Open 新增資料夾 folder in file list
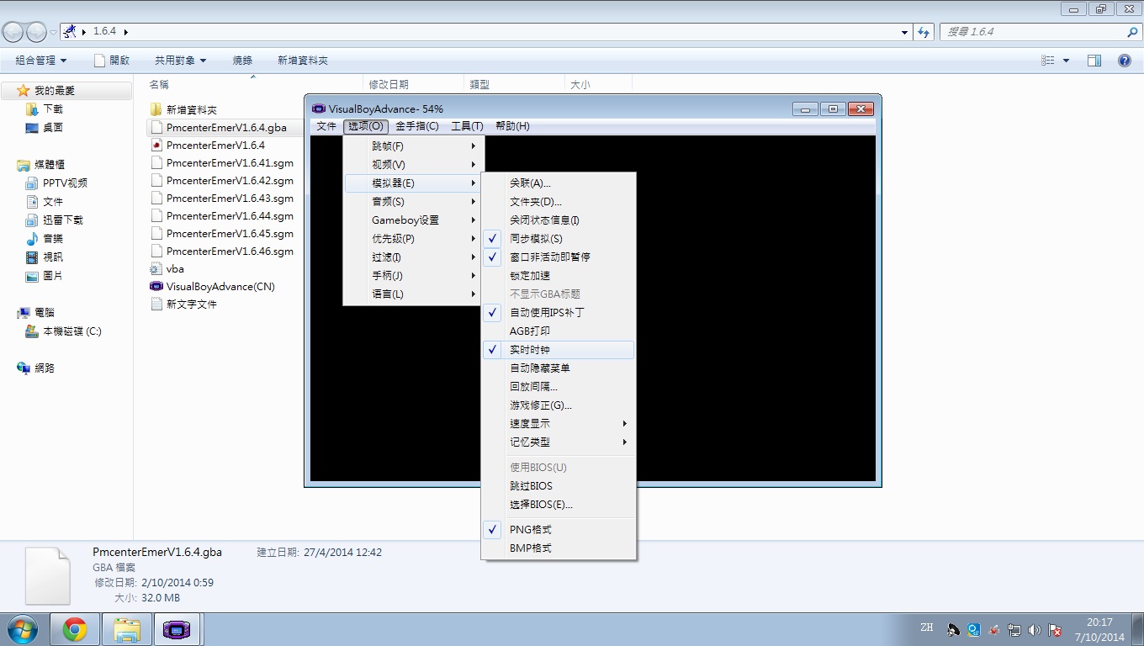The height and width of the screenshot is (646, 1144). (183, 109)
